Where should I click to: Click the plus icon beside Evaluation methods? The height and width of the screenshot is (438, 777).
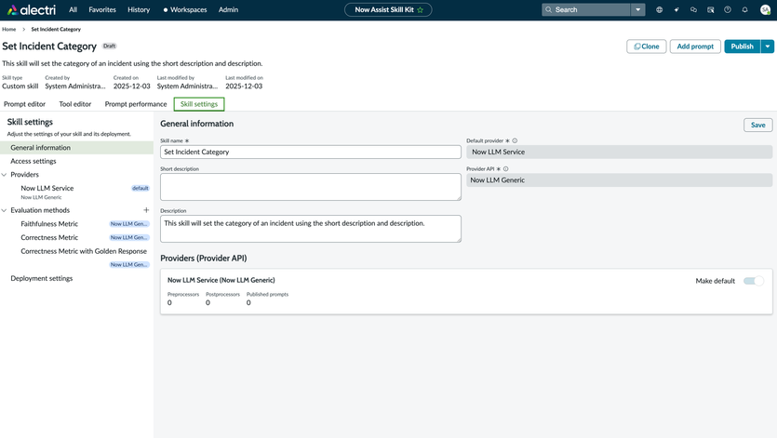[146, 210]
